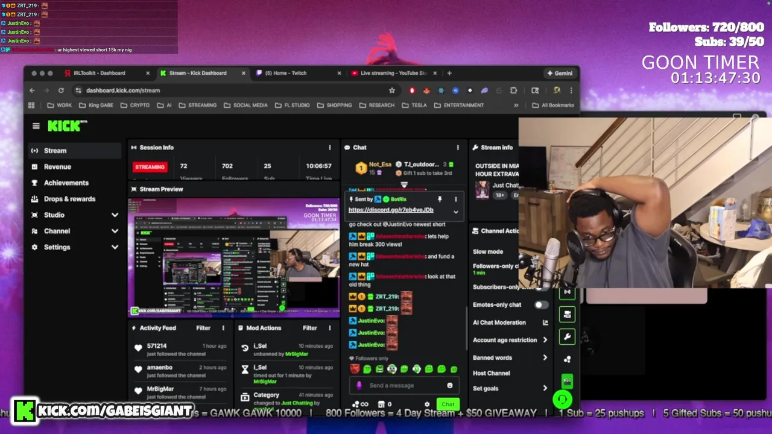Open Set goals submenu arrow

[545, 388]
